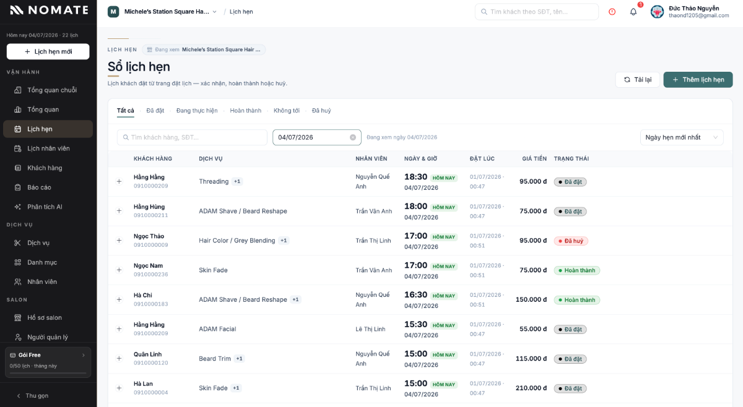Expand the Hằng Hùng appointment row

coord(119,211)
